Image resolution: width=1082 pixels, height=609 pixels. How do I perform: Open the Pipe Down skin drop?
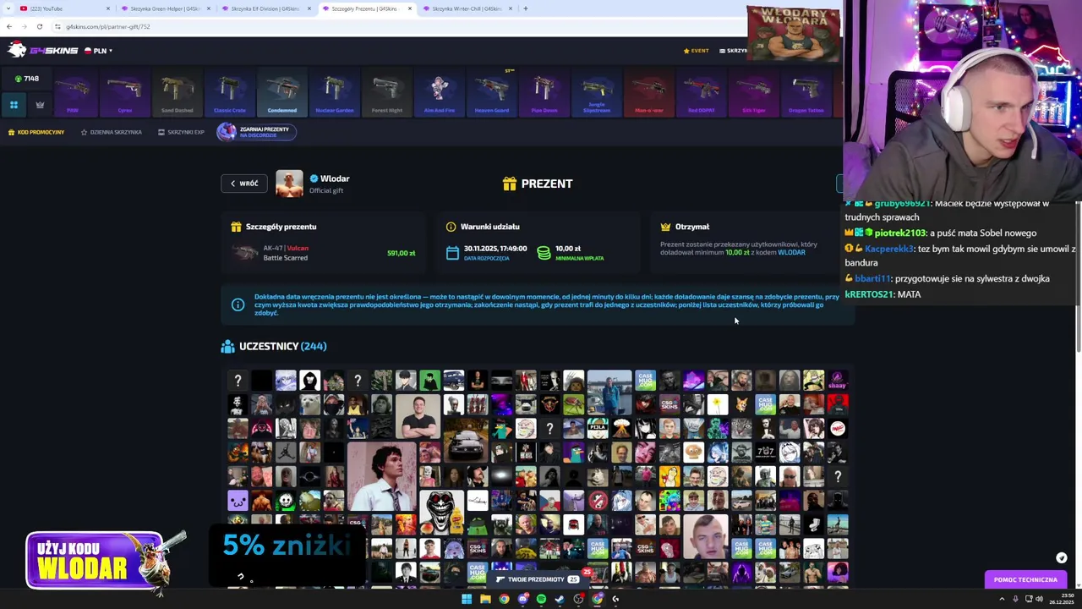tap(544, 91)
